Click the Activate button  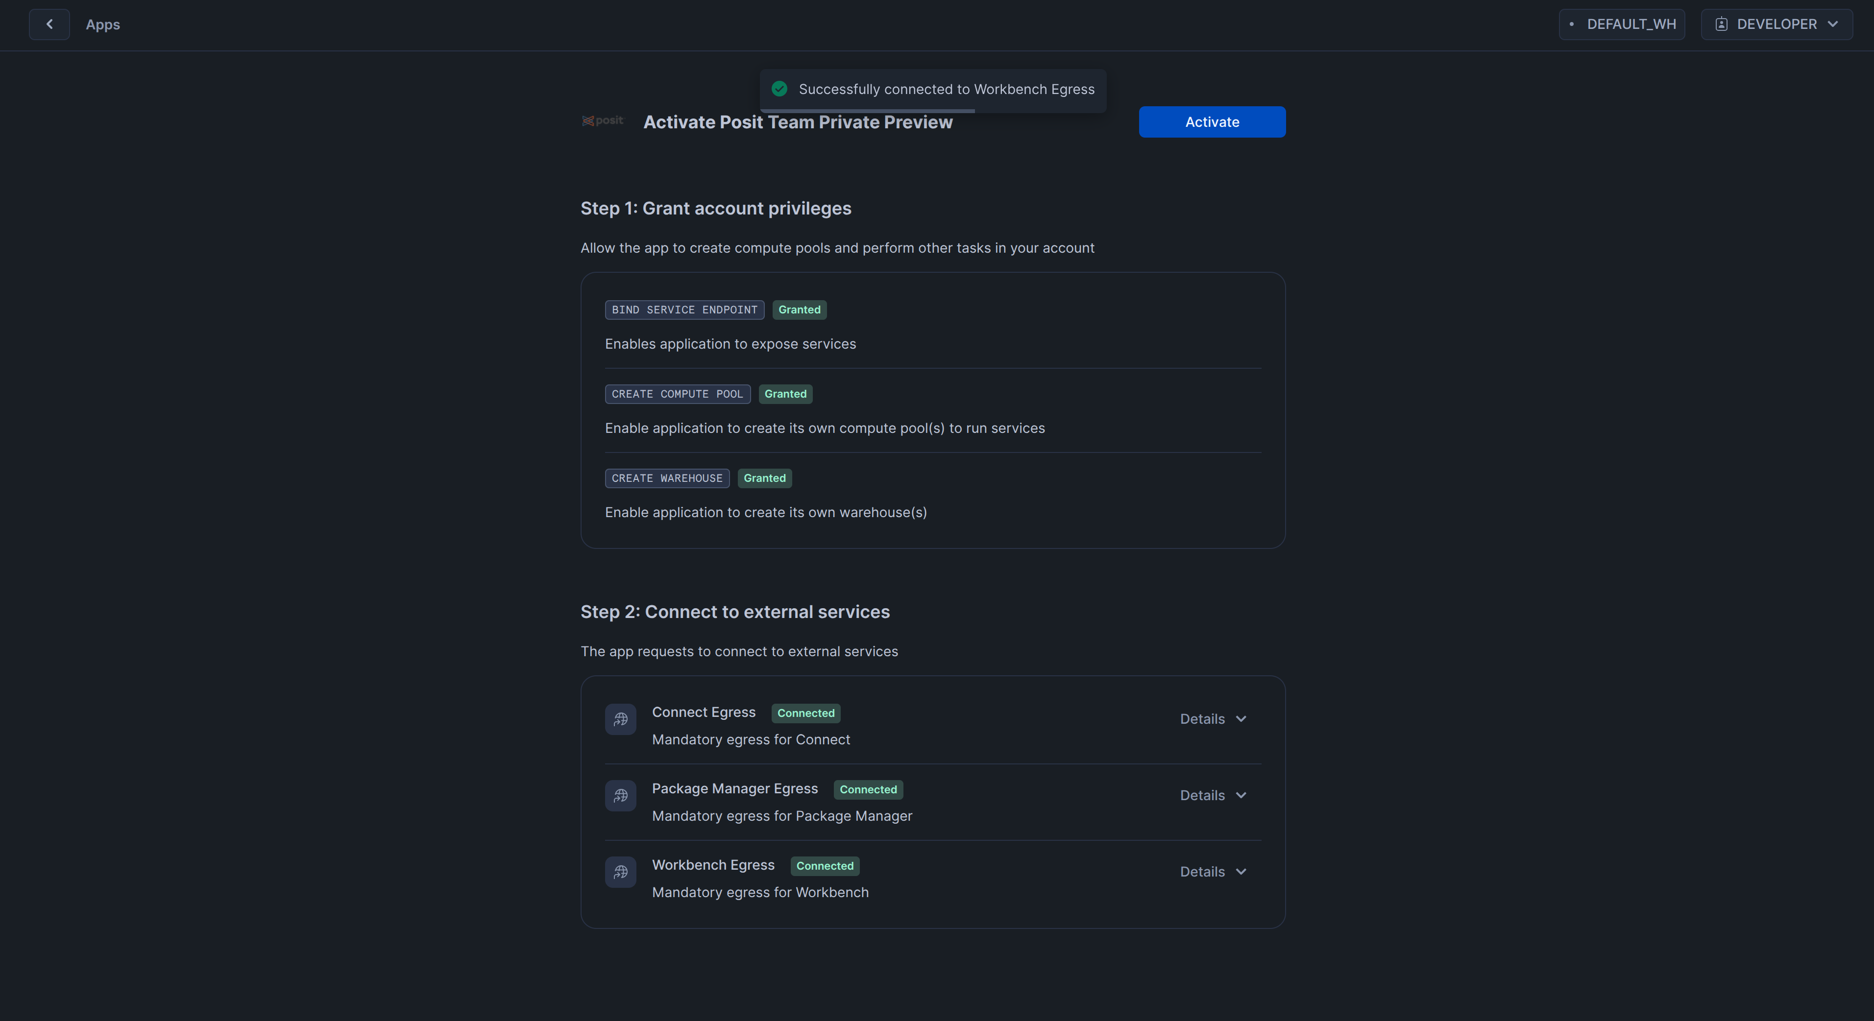(1212, 121)
